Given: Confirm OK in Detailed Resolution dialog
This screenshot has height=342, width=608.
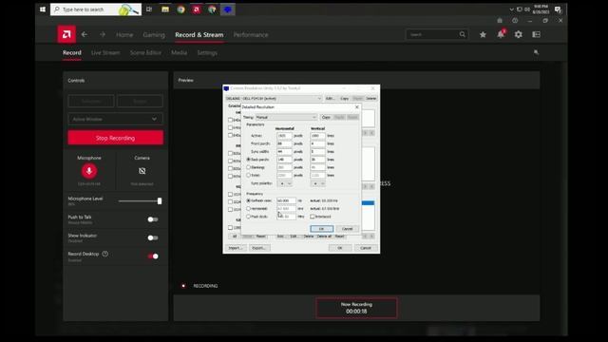Looking at the screenshot, I should point(321,228).
